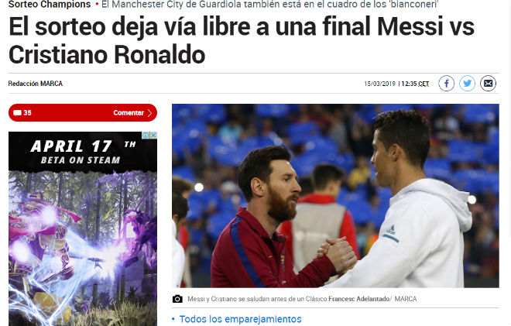
Task: Share the article on Facebook
Action: (x=446, y=84)
